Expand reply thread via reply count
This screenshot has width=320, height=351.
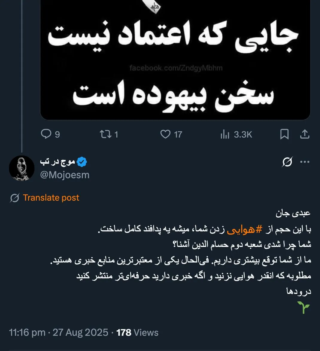[x=46, y=135]
